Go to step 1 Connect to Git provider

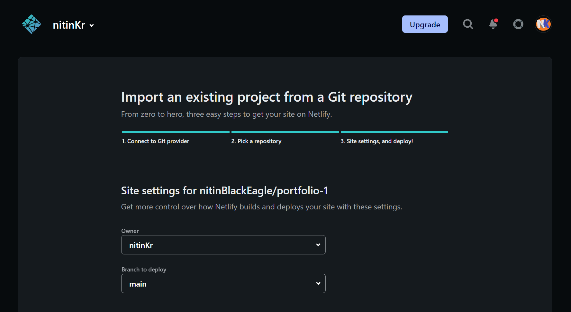point(155,141)
